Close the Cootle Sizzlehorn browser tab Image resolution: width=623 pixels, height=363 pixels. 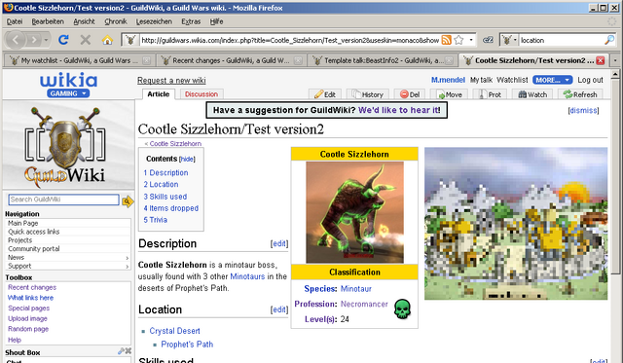pos(601,60)
